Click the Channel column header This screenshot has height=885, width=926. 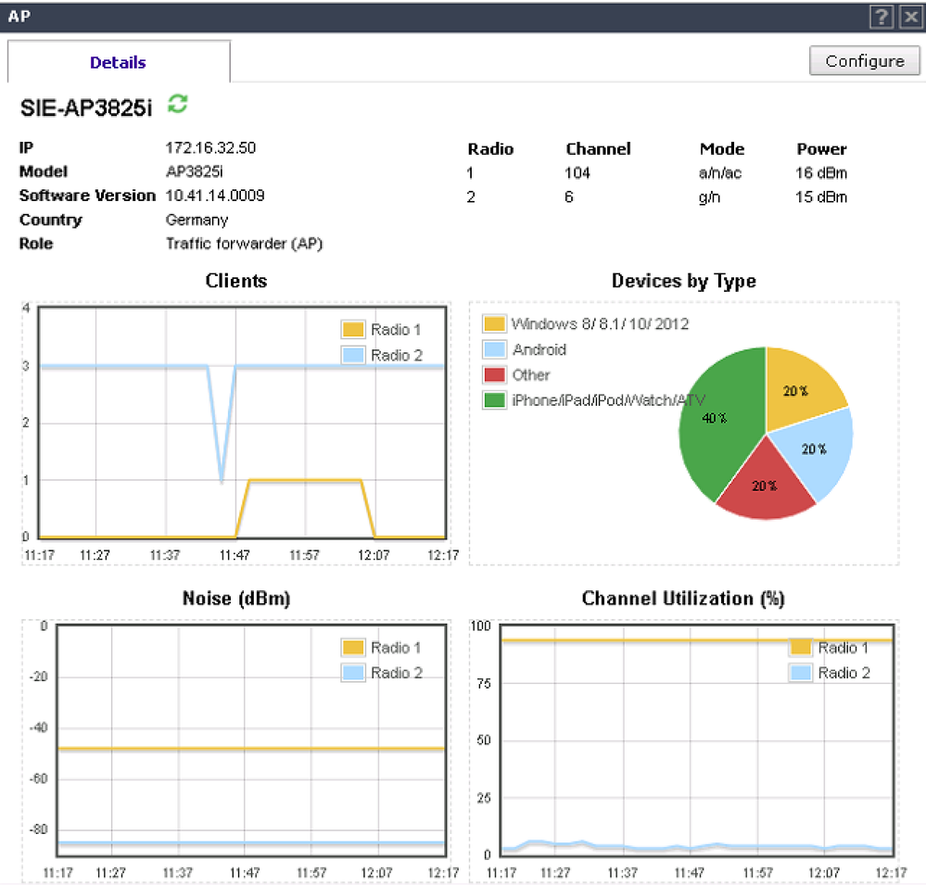pos(598,149)
